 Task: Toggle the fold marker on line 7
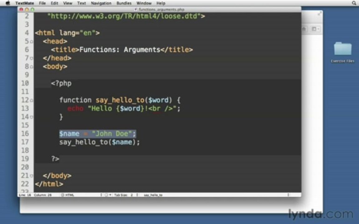[x=31, y=58]
